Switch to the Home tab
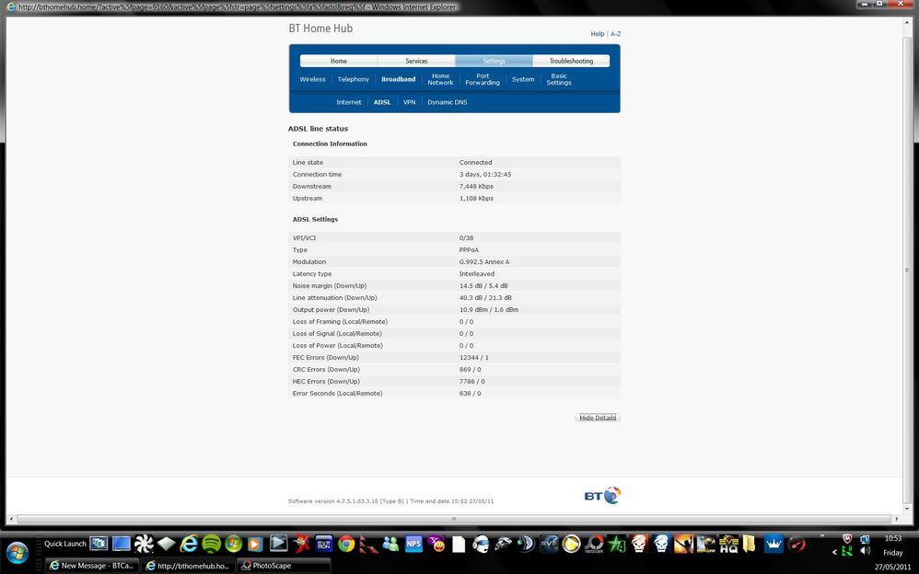 click(x=338, y=61)
